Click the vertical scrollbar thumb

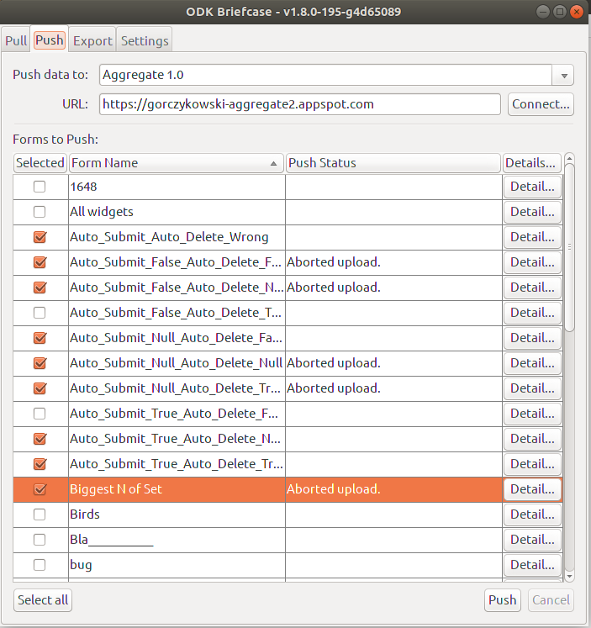(569, 247)
